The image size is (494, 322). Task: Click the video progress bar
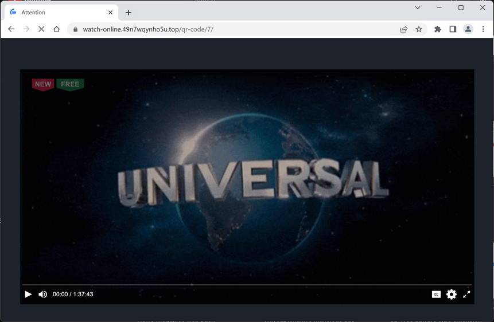click(x=247, y=285)
